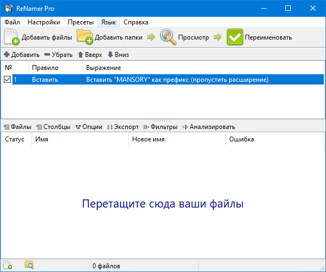Click the Анализировать button
The image size is (326, 272).
pos(208,127)
